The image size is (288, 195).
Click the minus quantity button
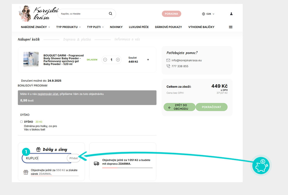pos(105,60)
